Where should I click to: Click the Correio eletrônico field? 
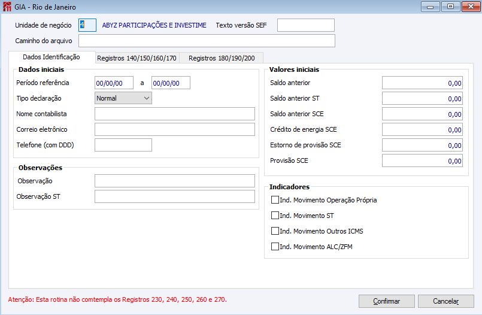tap(175, 129)
